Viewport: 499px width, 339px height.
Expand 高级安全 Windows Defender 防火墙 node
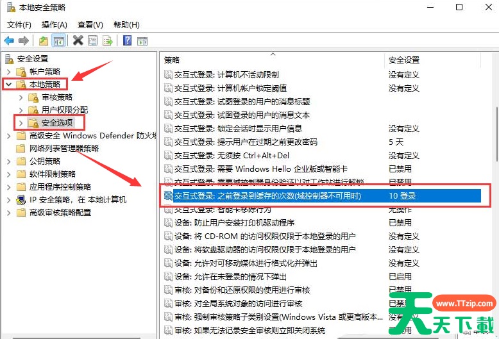[x=9, y=136]
